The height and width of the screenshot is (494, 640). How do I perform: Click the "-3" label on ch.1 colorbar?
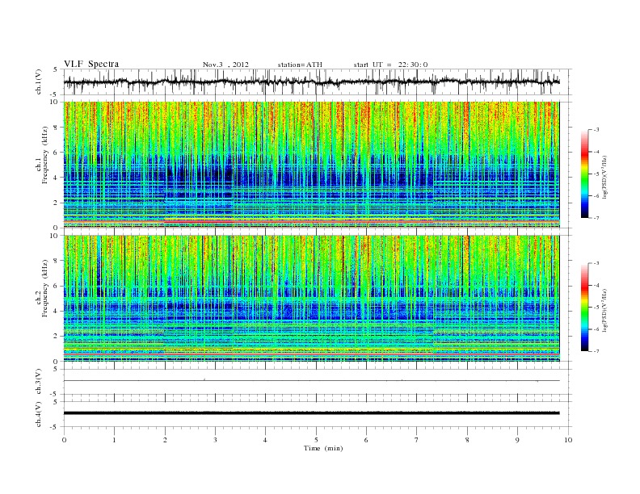[x=596, y=130]
